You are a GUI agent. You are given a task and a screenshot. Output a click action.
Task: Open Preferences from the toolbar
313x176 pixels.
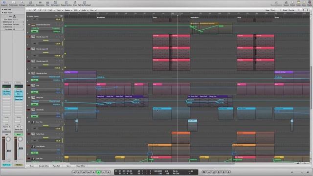13,3
